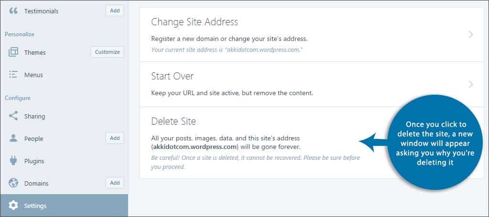Click the Personalize section label
Image resolution: width=489 pixels, height=217 pixels.
pyautogui.click(x=19, y=34)
